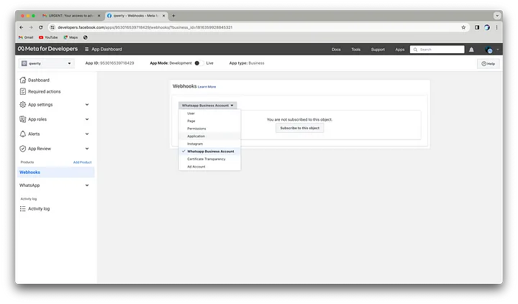Toggle App Mode to Live

[199, 63]
